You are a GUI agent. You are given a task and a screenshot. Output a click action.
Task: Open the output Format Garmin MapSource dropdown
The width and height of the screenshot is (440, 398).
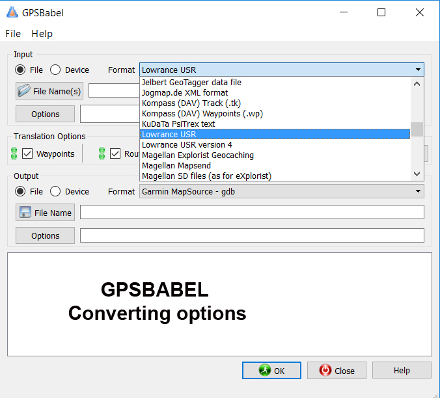[281, 191]
